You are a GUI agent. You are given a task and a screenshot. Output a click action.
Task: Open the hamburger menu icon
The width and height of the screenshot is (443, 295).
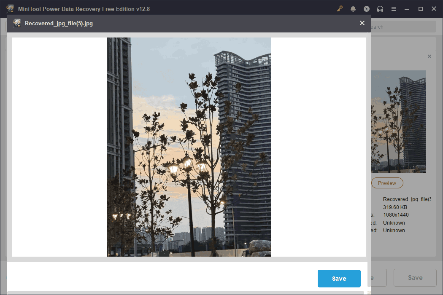(394, 8)
